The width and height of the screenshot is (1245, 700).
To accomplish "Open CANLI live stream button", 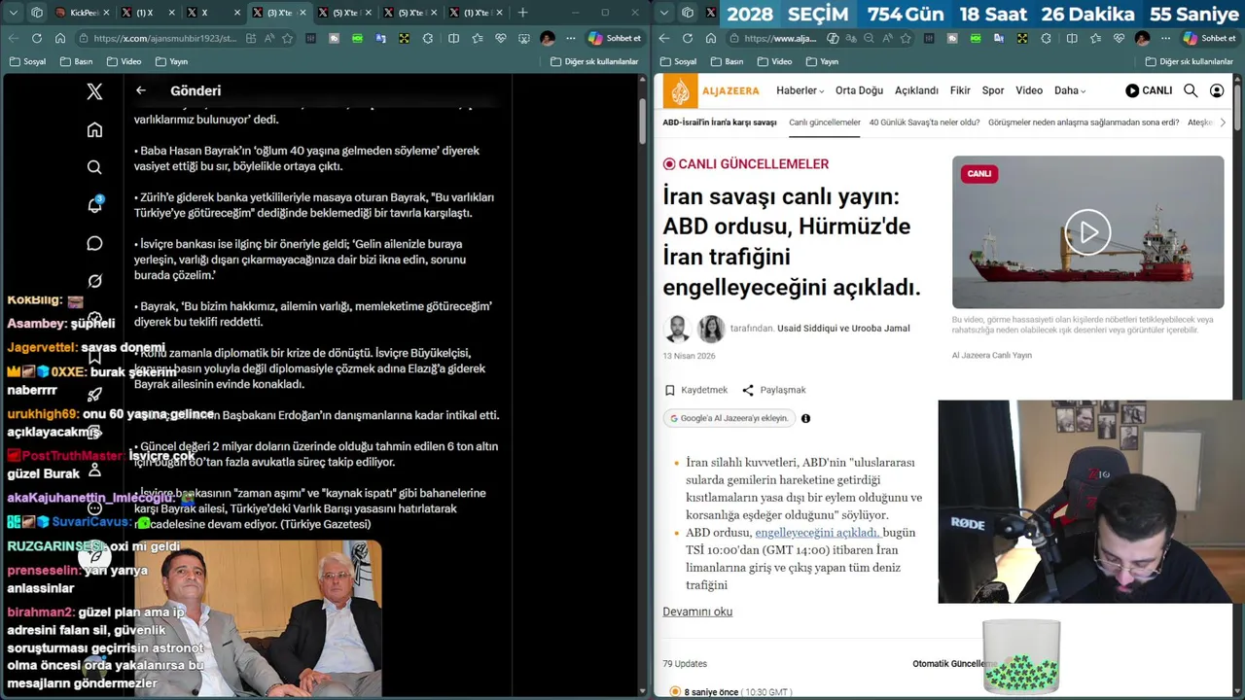I will [1149, 90].
